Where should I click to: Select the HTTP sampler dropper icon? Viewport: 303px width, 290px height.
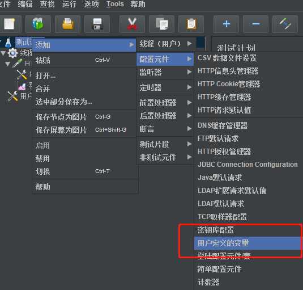(18, 64)
